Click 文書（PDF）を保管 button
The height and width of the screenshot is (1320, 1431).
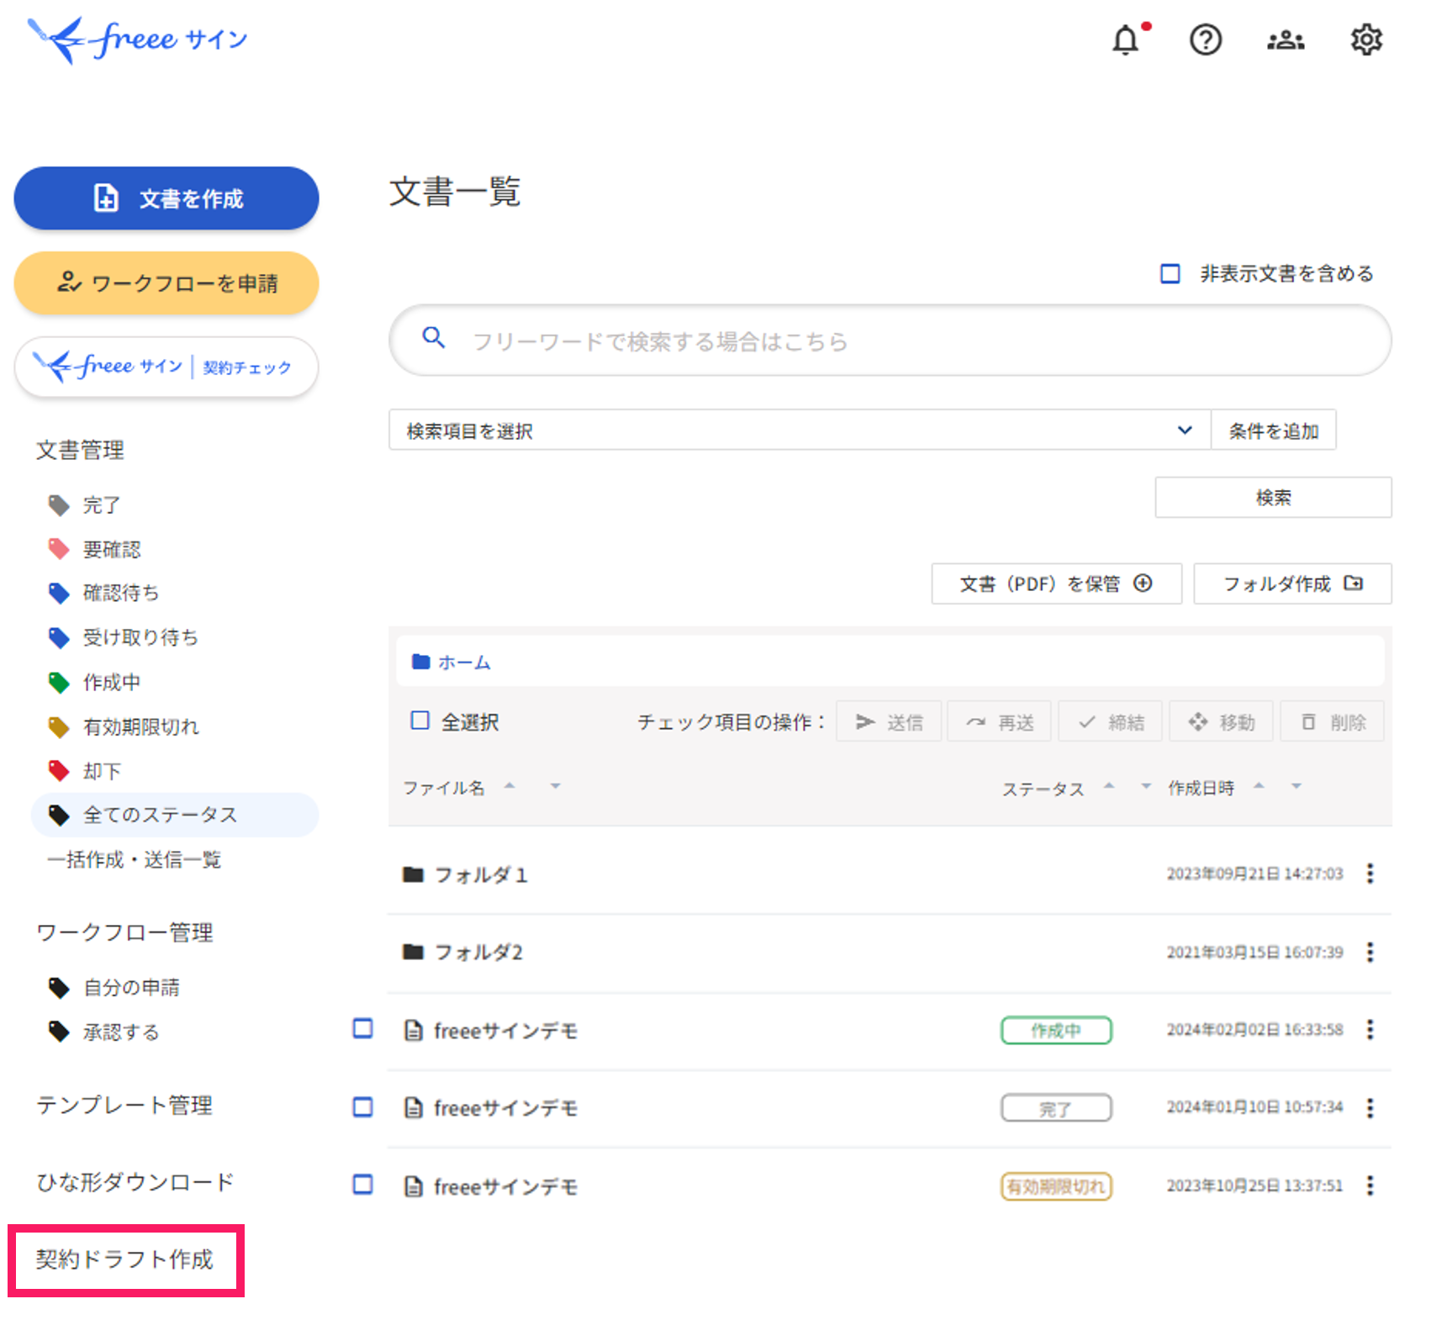point(1057,583)
